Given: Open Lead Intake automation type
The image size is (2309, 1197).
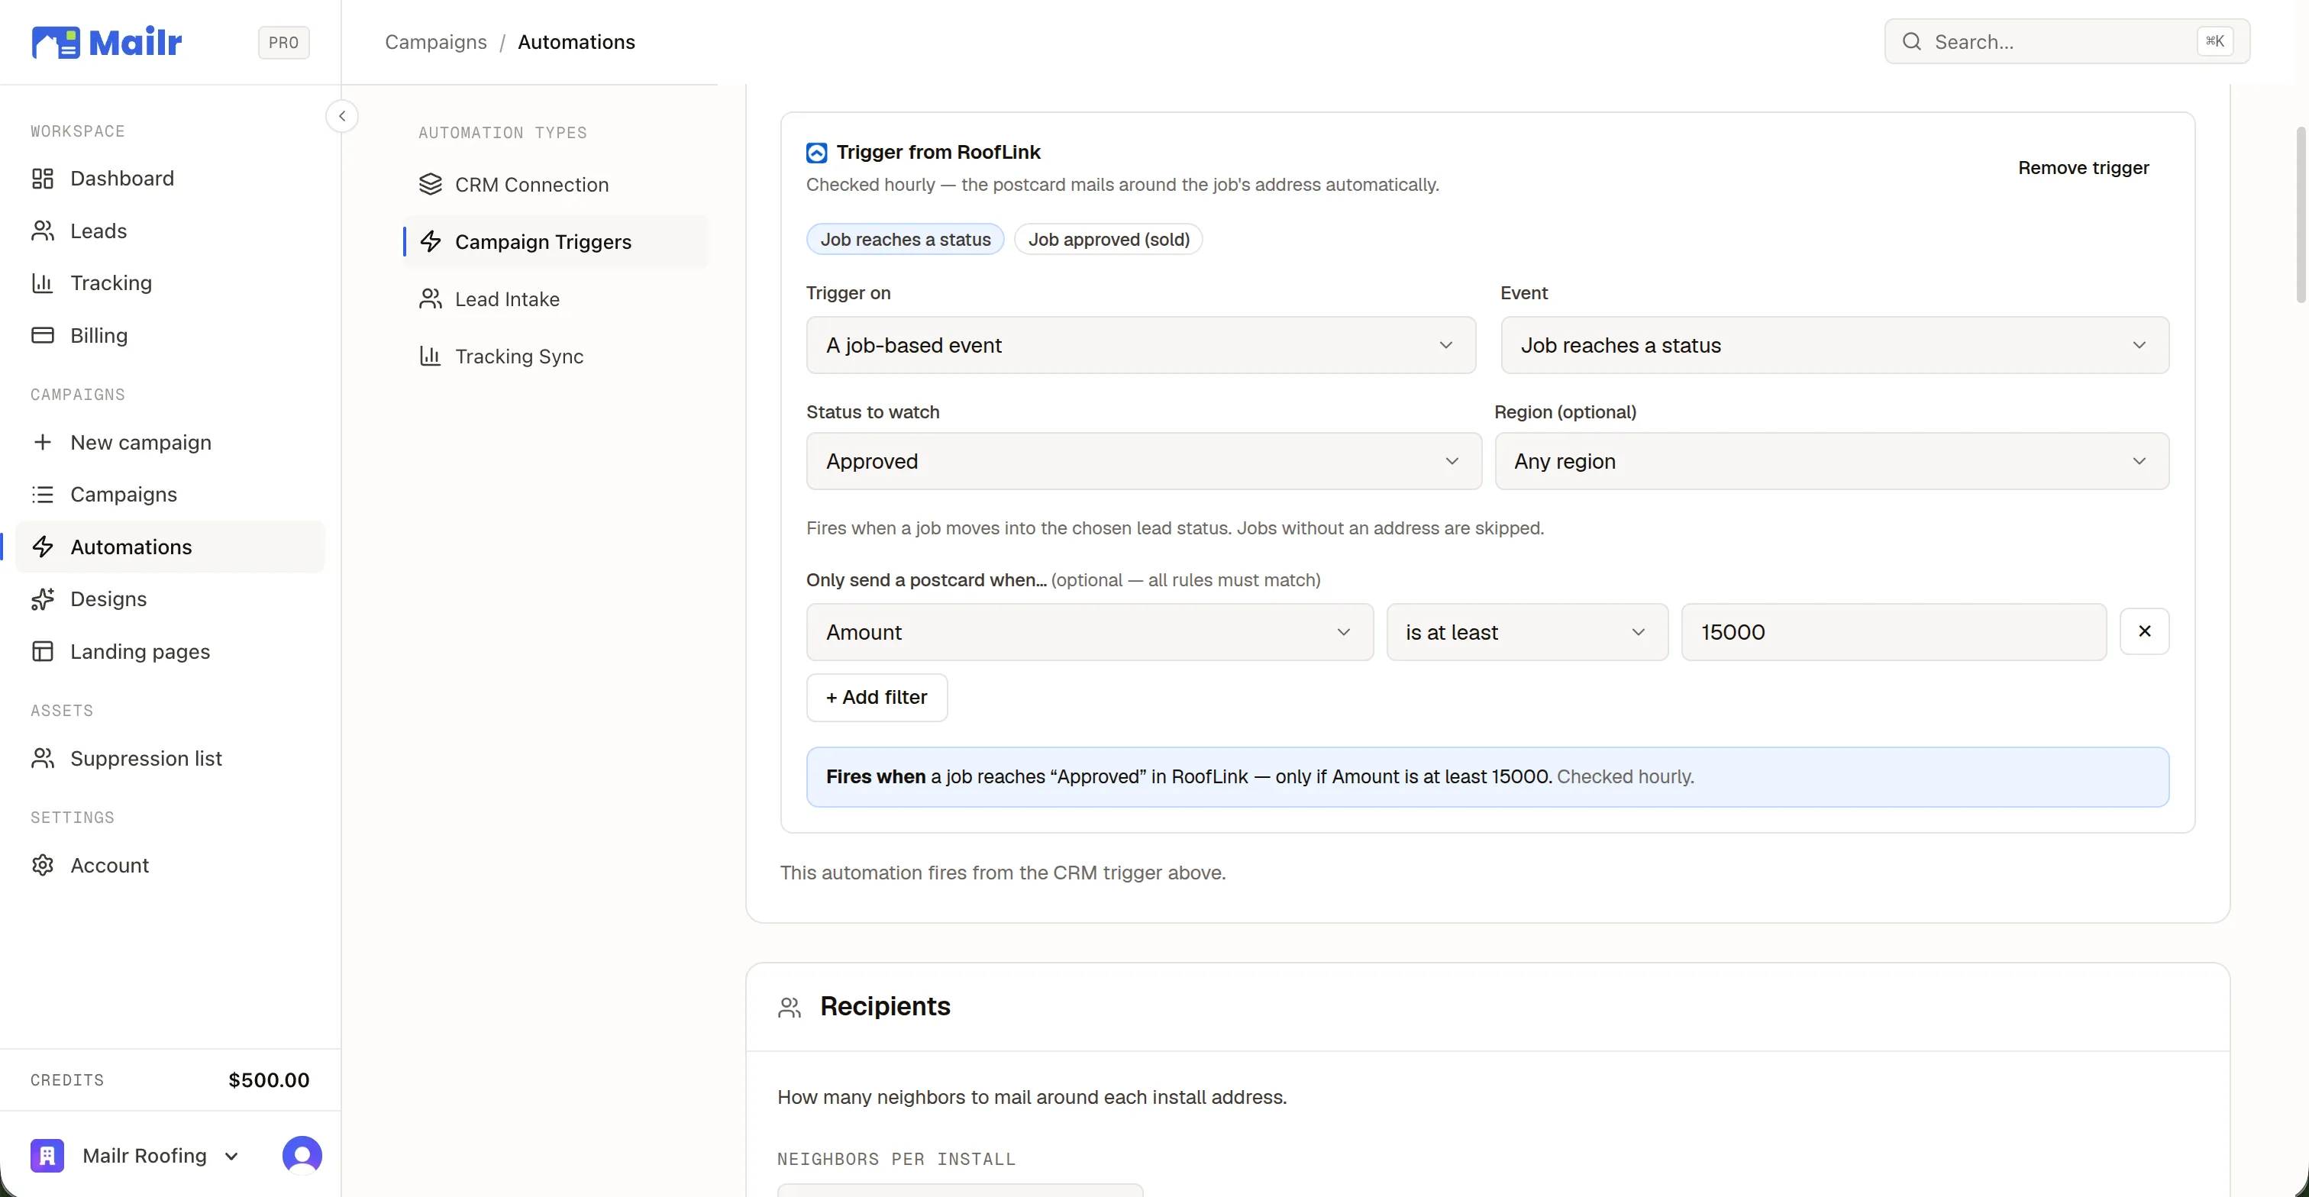Looking at the screenshot, I should tap(556, 299).
